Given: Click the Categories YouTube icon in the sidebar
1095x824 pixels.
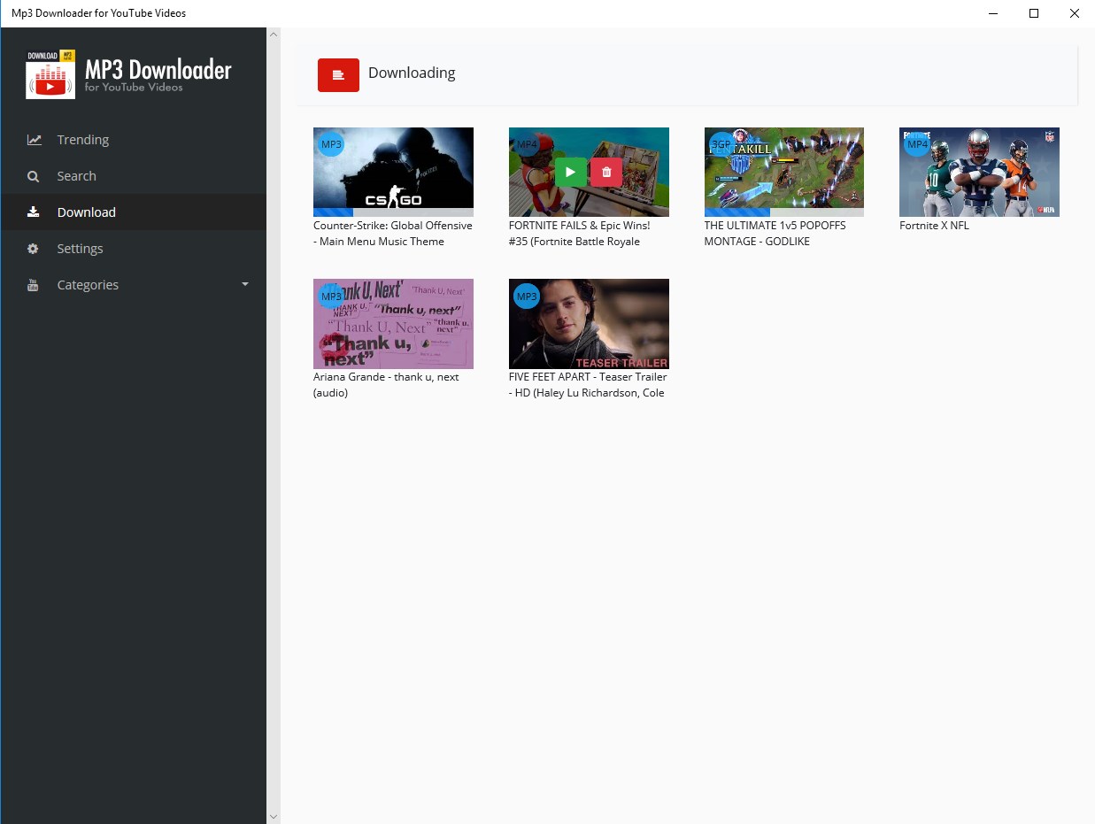Looking at the screenshot, I should pos(34,285).
